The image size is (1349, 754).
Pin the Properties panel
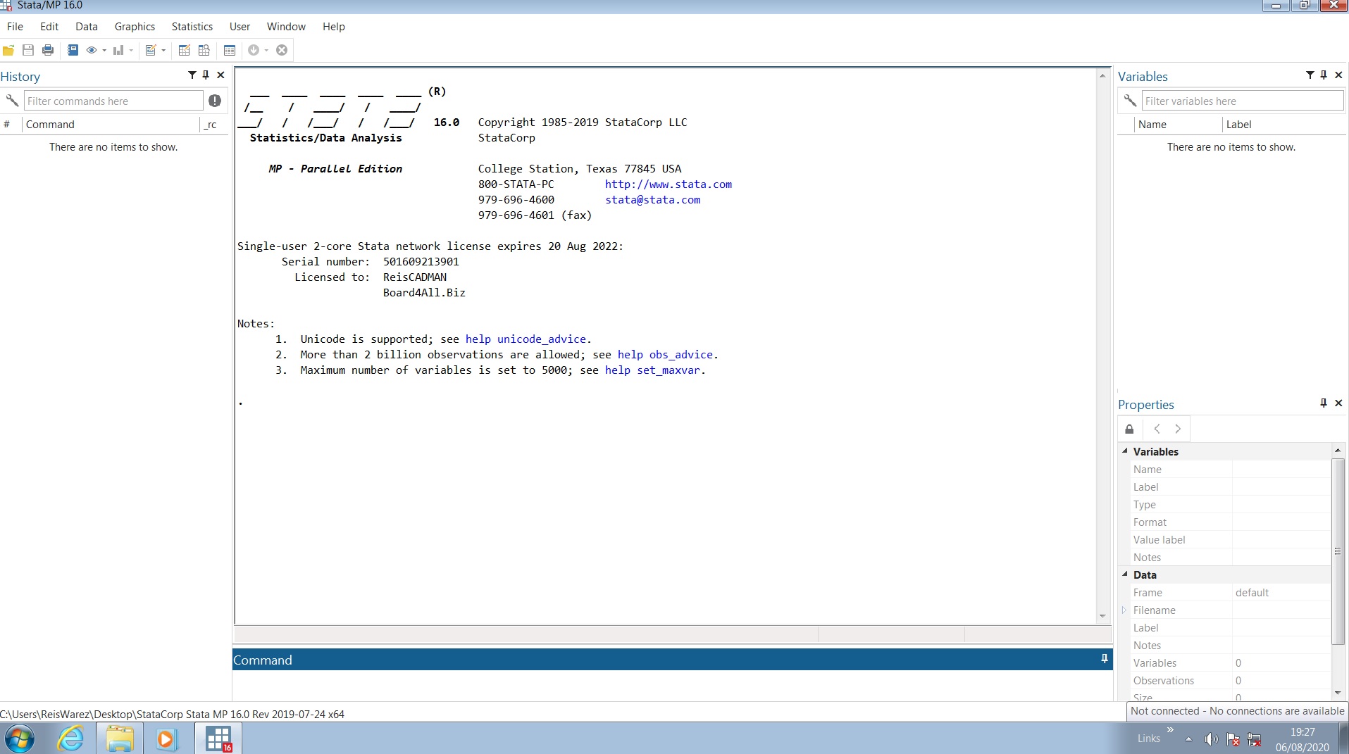pyautogui.click(x=1324, y=403)
